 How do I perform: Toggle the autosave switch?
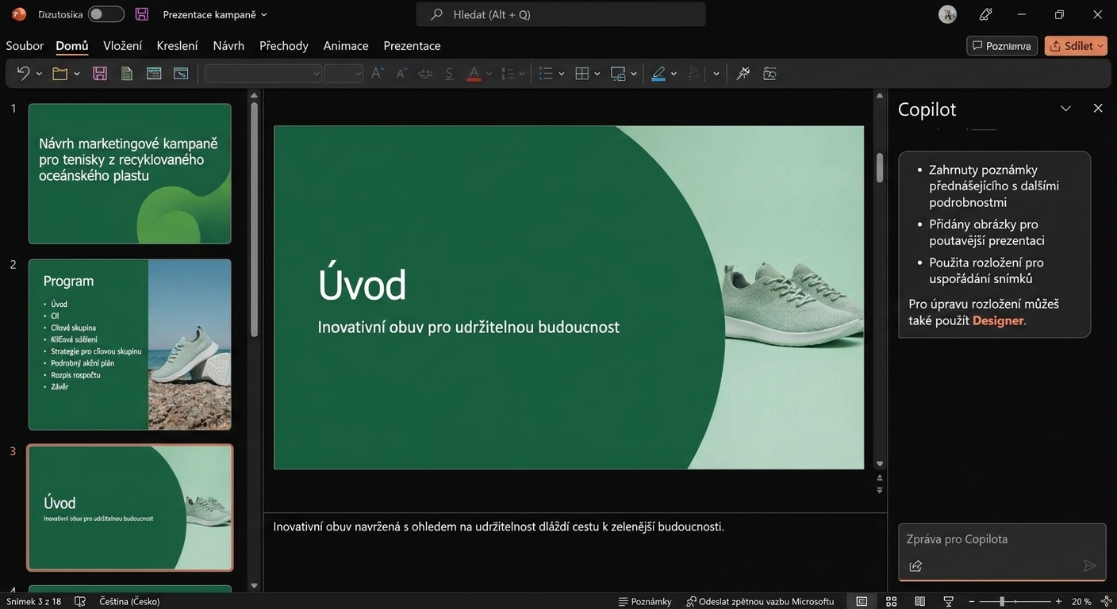point(106,14)
